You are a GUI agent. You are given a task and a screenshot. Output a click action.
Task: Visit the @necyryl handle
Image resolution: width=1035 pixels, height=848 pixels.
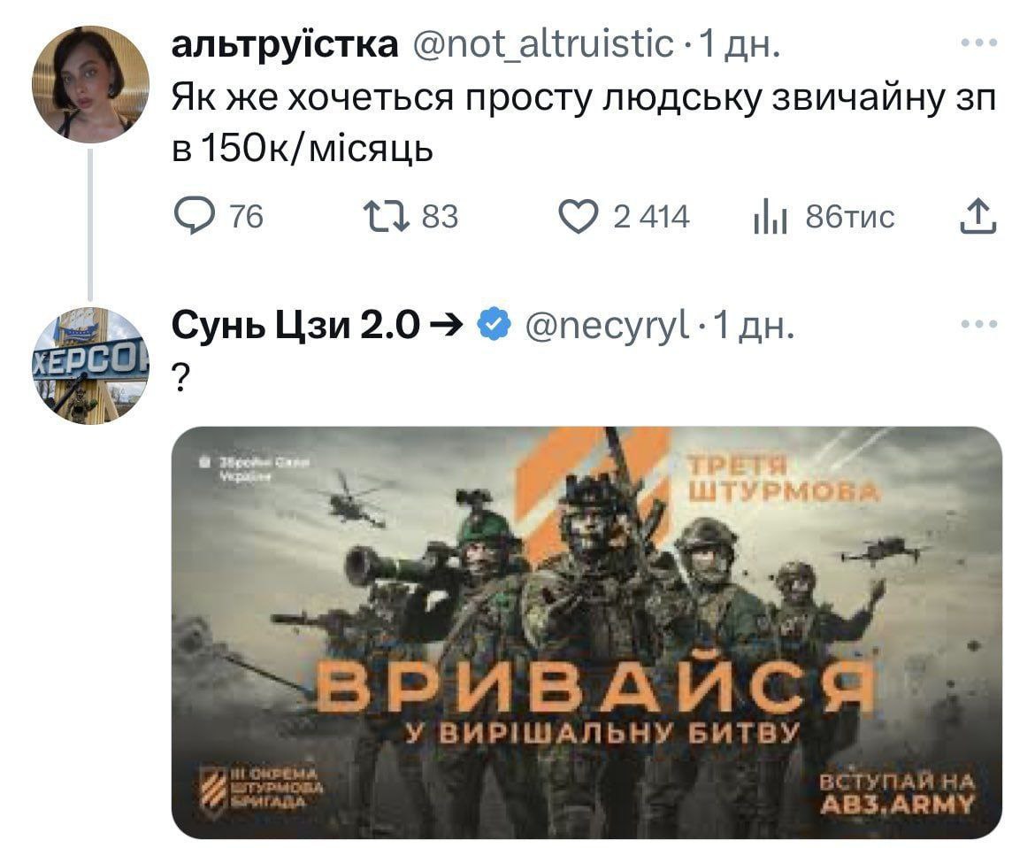[607, 326]
